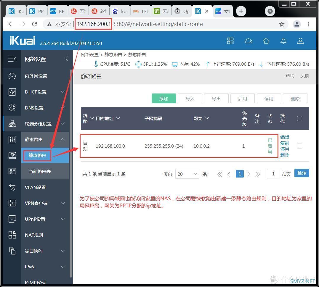Sort by 目的地址 column arrow
This screenshot has width=319, height=287.
[118, 118]
